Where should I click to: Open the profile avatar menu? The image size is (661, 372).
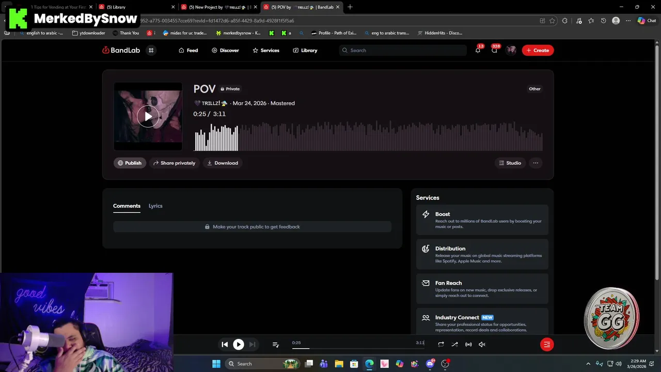pos(511,50)
